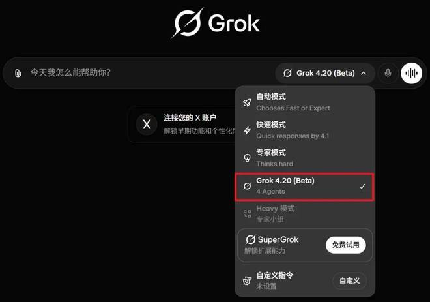Click the Heavy 模式 expert group icon
Viewport: 430px width, 302px height.
coord(247,213)
